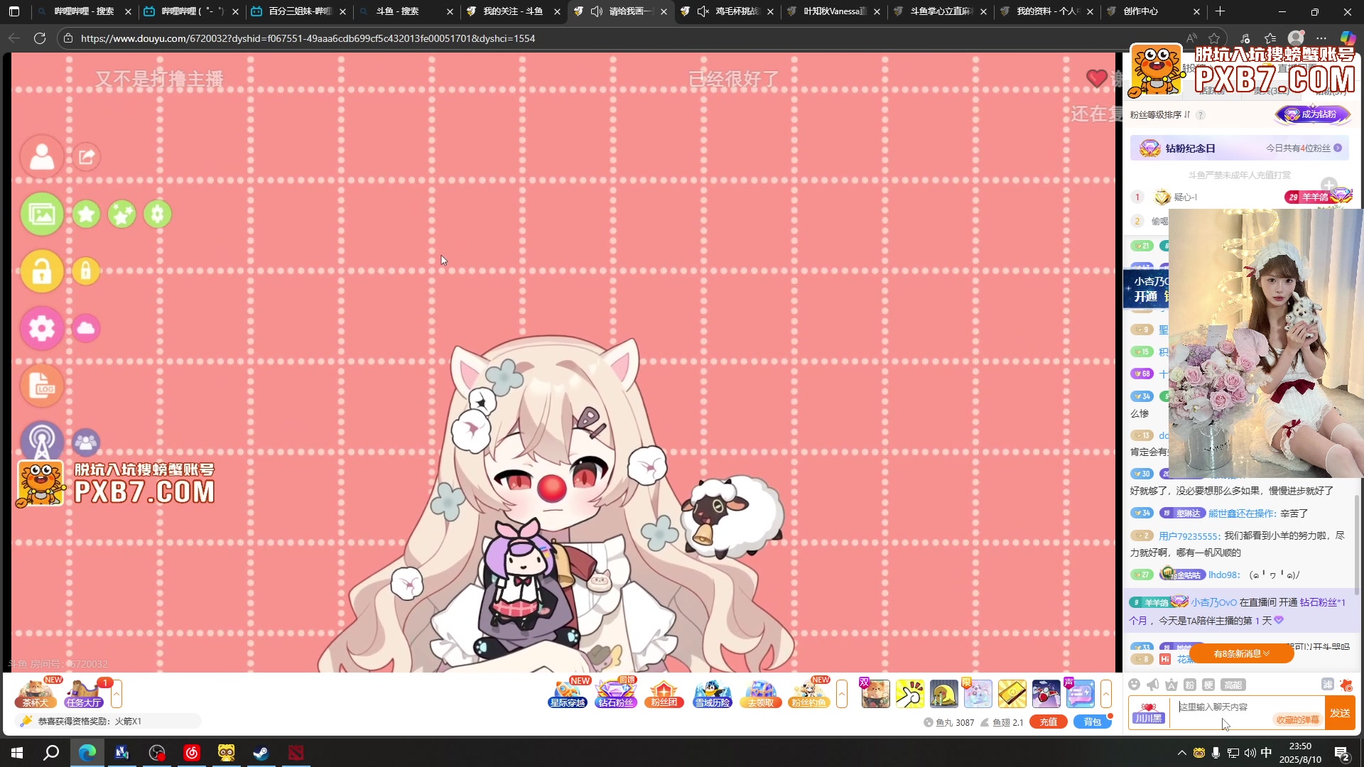This screenshot has width=1364, height=767.
Task: Open NetEase Cloud Music from taskbar
Action: 191,753
